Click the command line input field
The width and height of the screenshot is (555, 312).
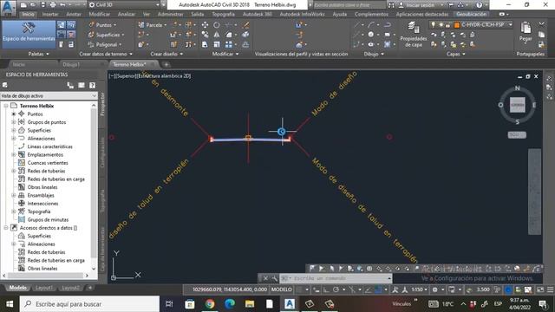click(336, 278)
